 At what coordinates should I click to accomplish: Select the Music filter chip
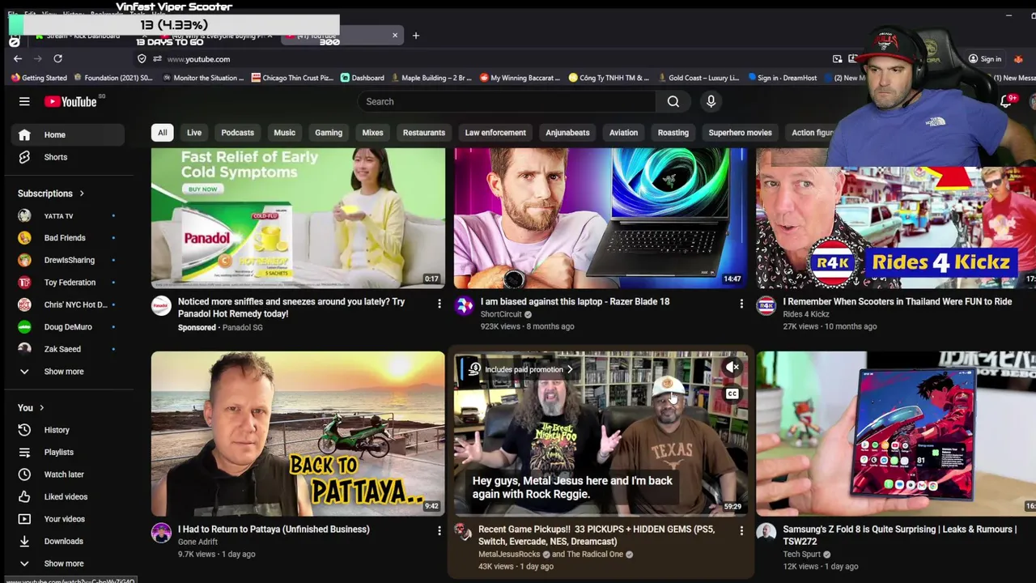point(284,133)
